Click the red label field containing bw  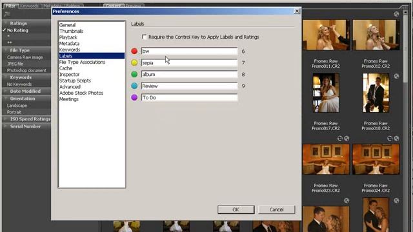tap(189, 51)
